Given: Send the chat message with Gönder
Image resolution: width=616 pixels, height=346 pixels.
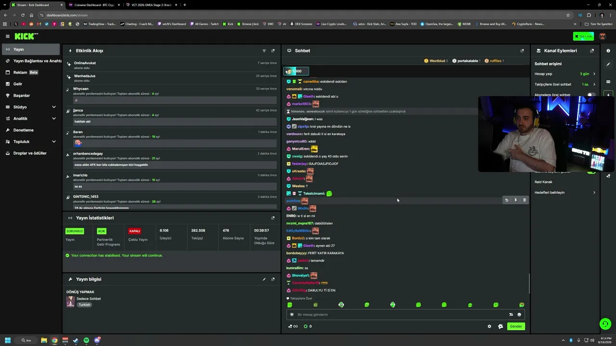Looking at the screenshot, I should pos(516,326).
